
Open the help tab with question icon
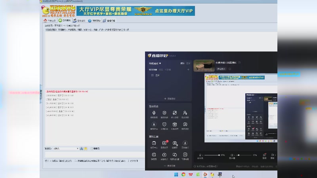[94, 21]
